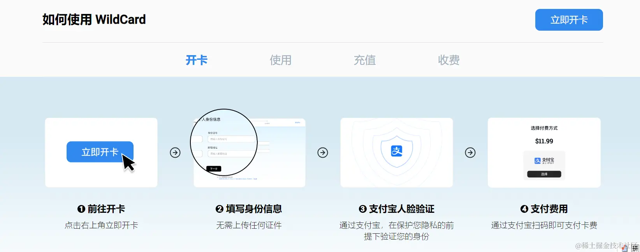The width and height of the screenshot is (640, 252).
Task: Open the 使用 tab
Action: coord(281,60)
